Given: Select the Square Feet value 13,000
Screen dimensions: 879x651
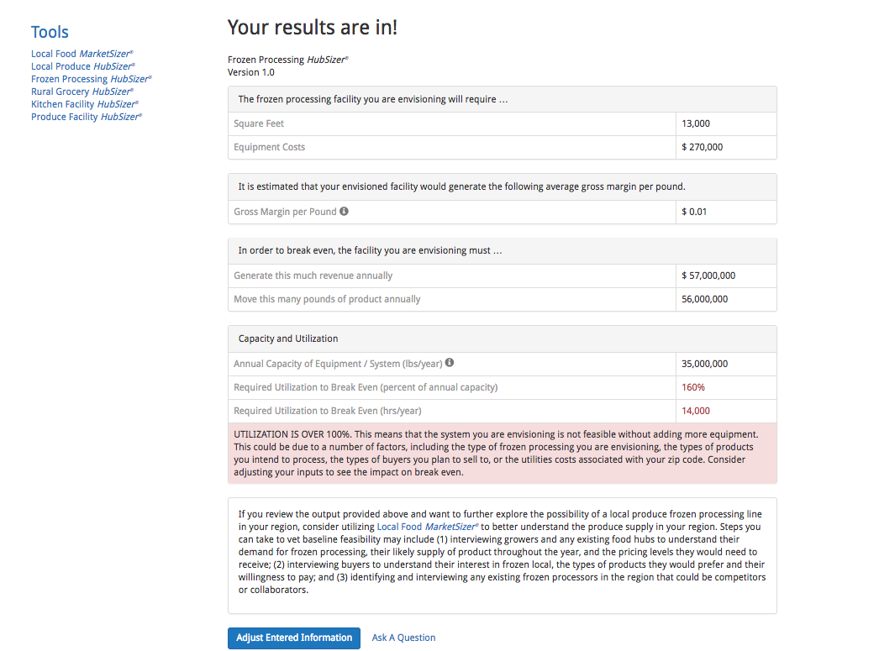Looking at the screenshot, I should [x=696, y=123].
